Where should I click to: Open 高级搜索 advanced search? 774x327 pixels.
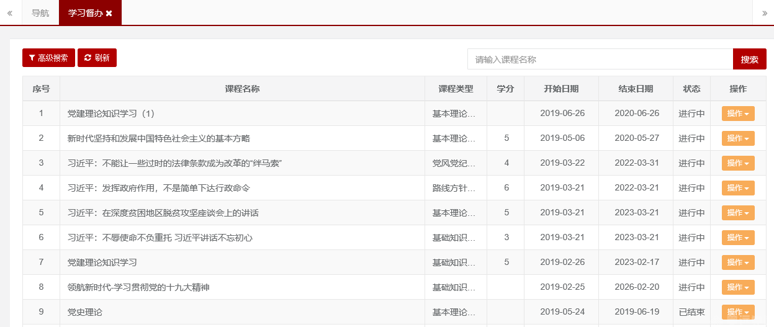pos(48,58)
